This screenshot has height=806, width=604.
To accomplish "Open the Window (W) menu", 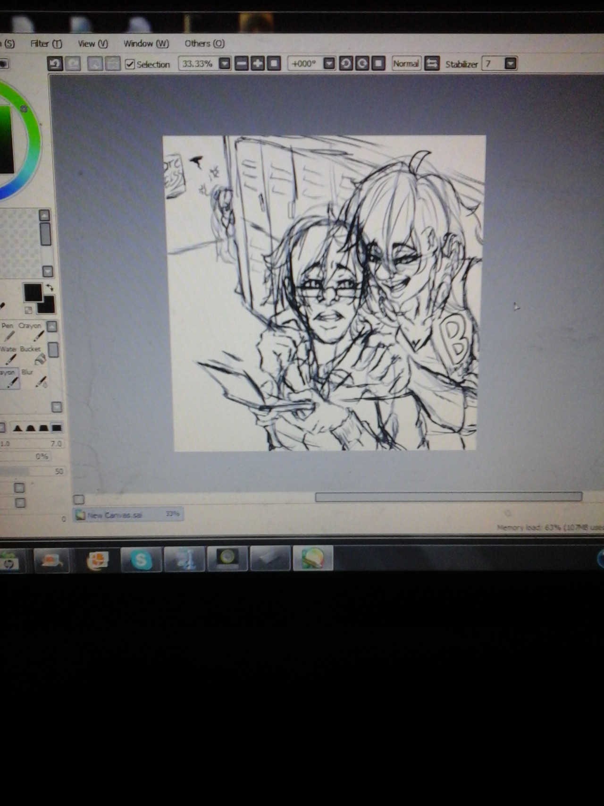I will click(146, 43).
